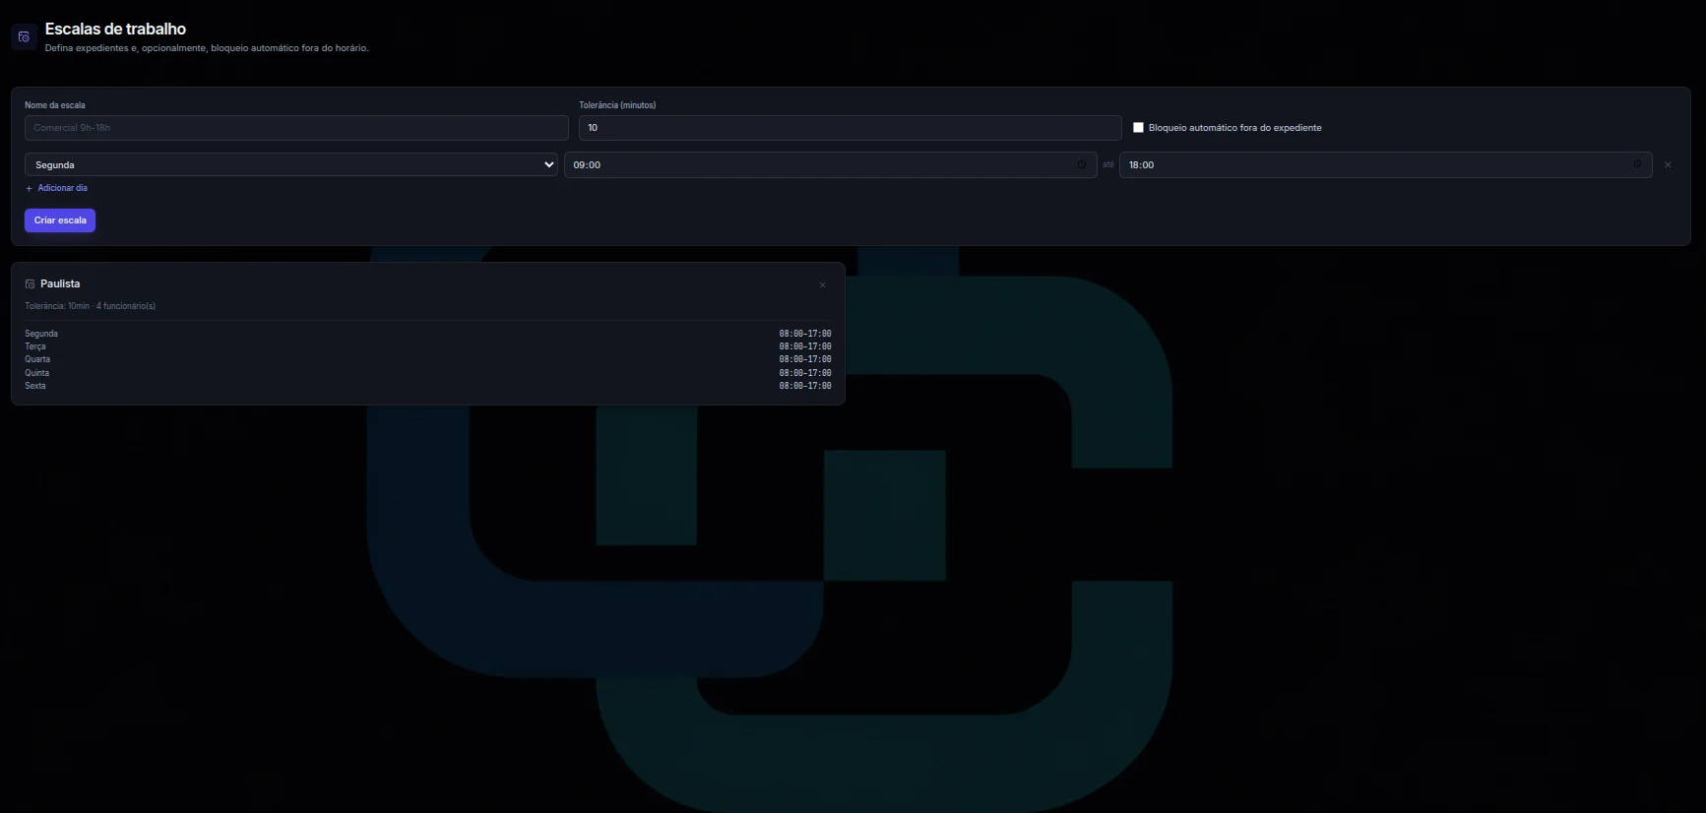The image size is (1706, 813).
Task: Open the clock picker in 09:00 field
Action: tap(1082, 165)
